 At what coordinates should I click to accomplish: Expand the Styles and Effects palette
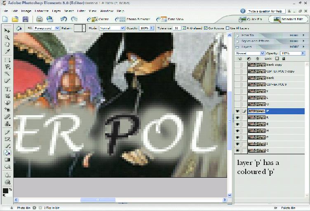[237, 41]
